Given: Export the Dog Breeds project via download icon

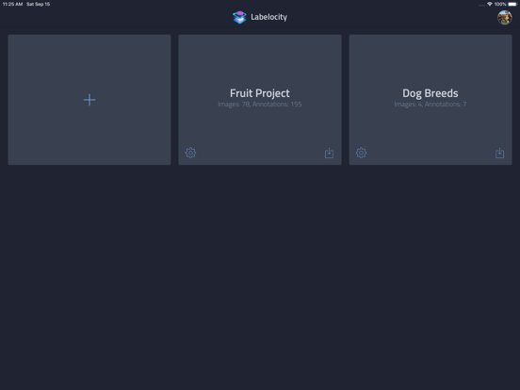Looking at the screenshot, I should tap(499, 153).
